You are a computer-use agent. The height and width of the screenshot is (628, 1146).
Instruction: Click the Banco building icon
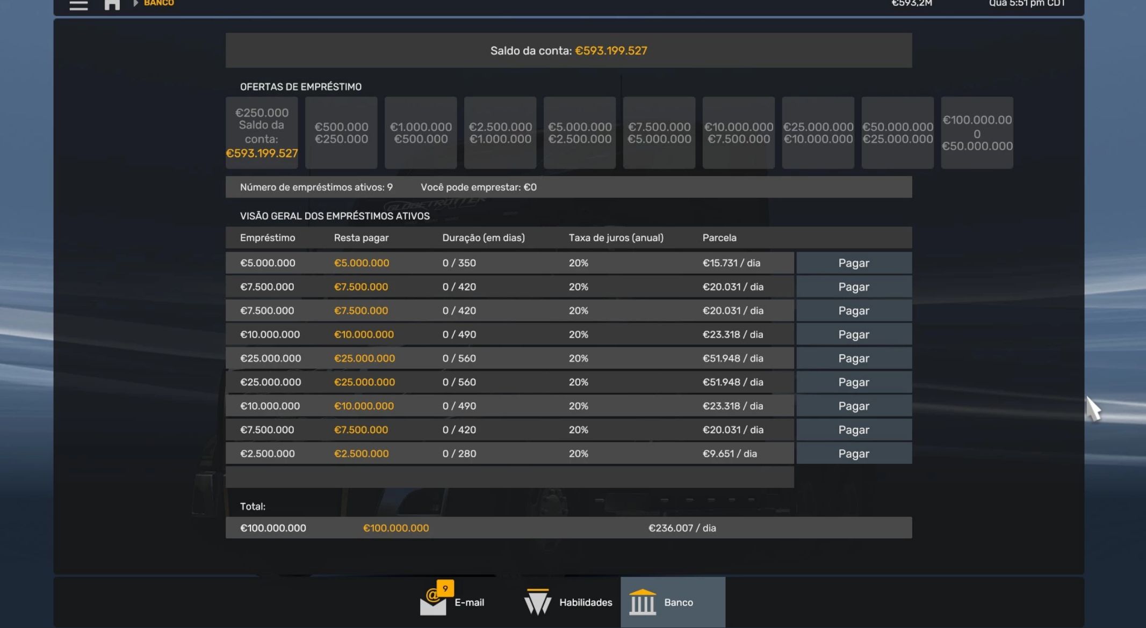point(643,602)
